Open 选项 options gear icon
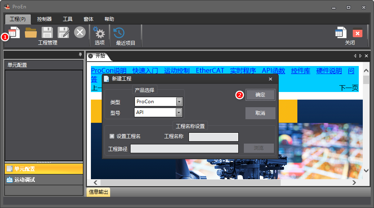The height and width of the screenshot is (208, 374). coord(99,32)
